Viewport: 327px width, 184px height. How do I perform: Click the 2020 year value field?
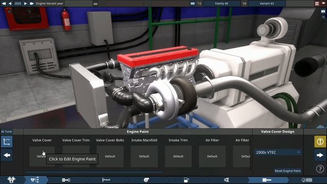pyautogui.click(x=17, y=4)
